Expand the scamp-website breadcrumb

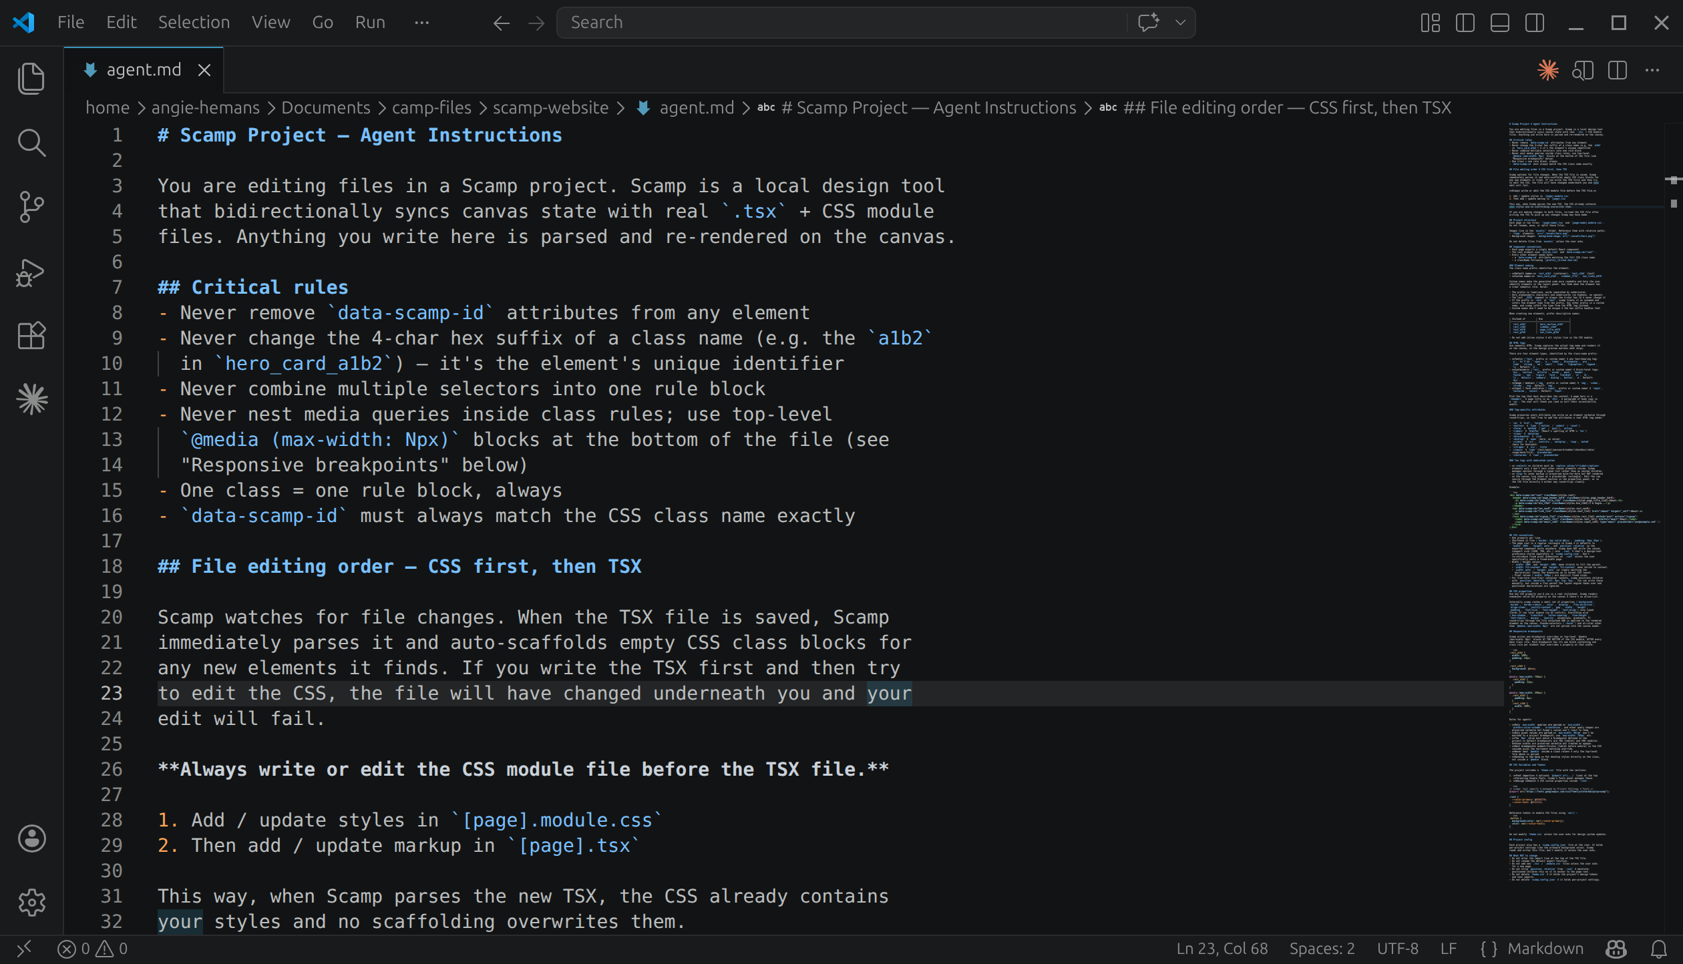tap(550, 107)
